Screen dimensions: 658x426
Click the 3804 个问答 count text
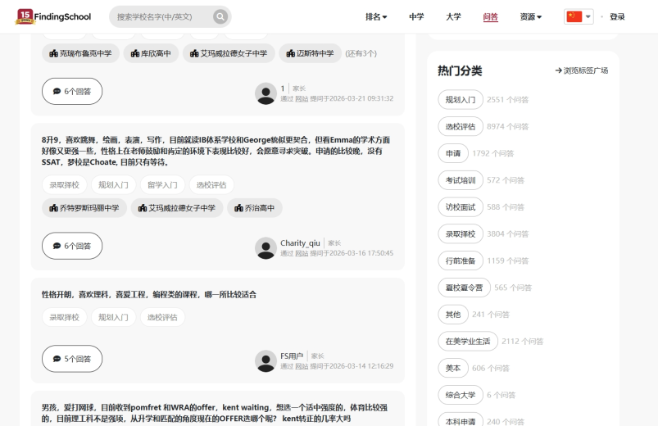tap(508, 233)
